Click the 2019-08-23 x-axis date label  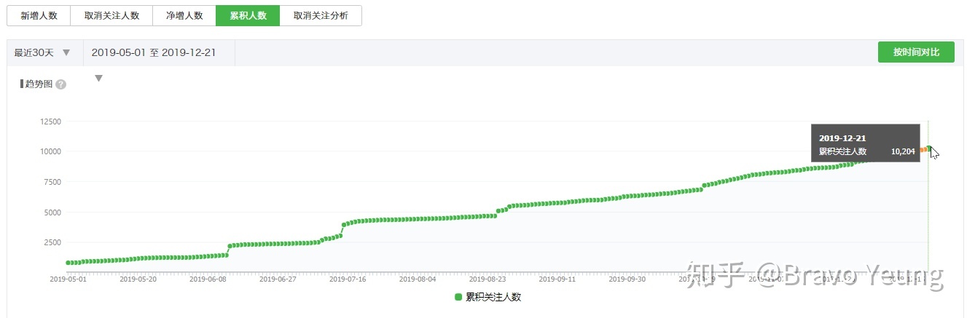coord(488,279)
